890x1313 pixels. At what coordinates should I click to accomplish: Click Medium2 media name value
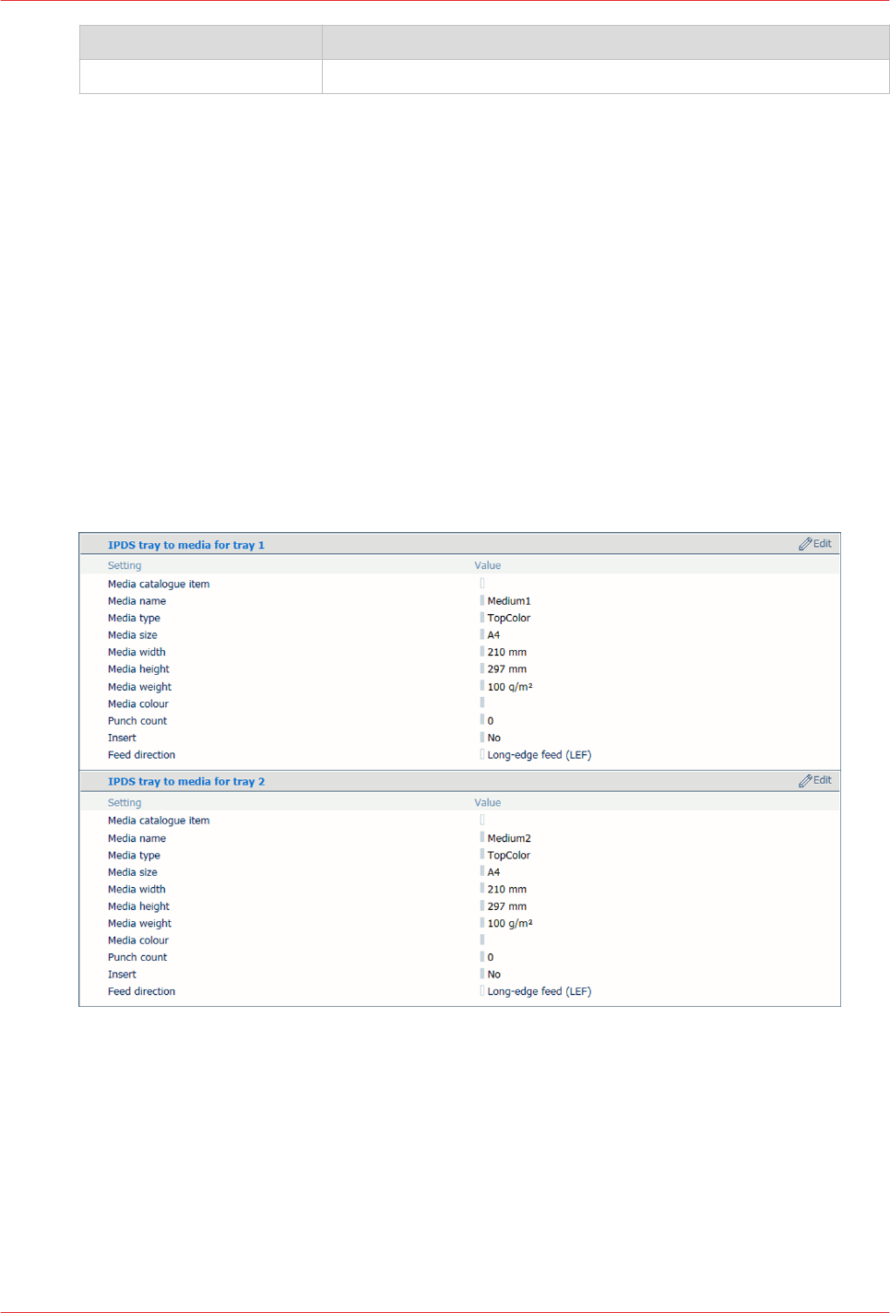pos(509,838)
